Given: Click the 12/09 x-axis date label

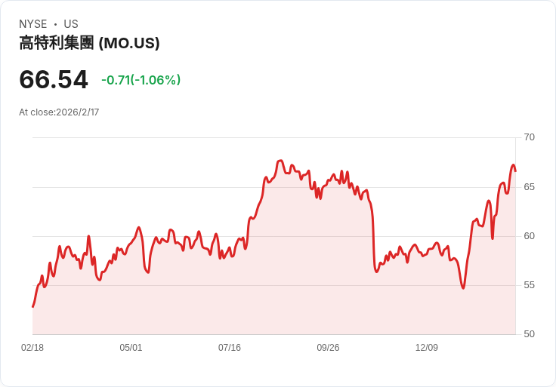Looking at the screenshot, I should (x=427, y=348).
